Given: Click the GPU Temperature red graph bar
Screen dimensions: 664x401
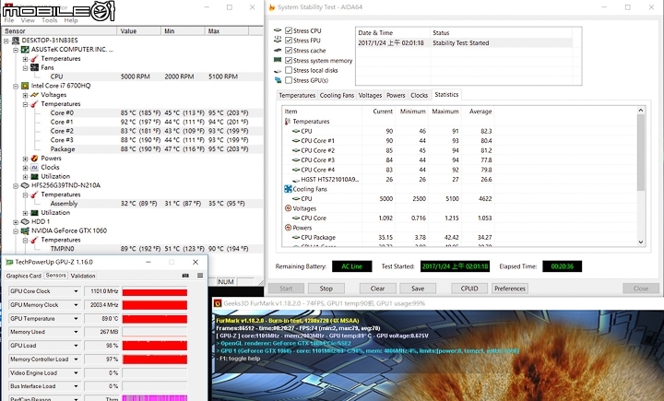Looking at the screenshot, I should tap(155, 319).
